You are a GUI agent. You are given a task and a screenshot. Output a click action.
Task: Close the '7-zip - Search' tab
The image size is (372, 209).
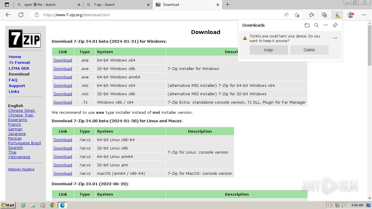tap(149, 5)
